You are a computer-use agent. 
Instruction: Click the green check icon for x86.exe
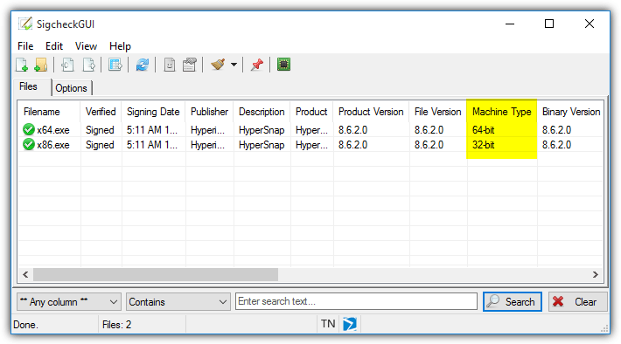29,144
